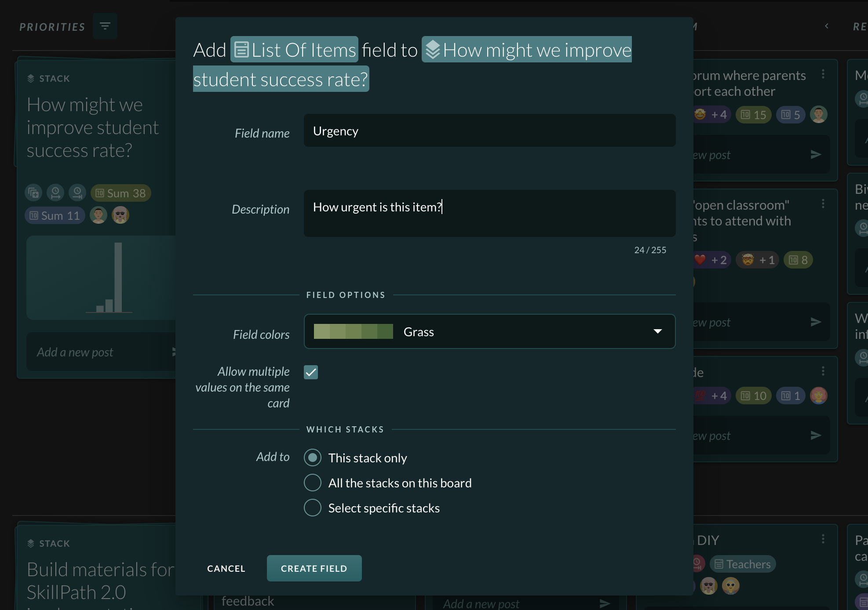Uncheck Allow multiple values on the same card
Screen dimensions: 868x610
311,372
